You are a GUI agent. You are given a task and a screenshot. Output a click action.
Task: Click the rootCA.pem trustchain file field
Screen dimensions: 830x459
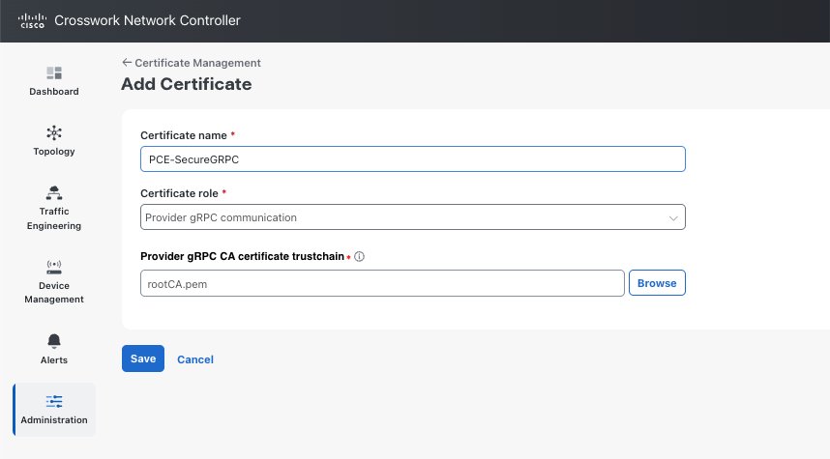coord(382,283)
